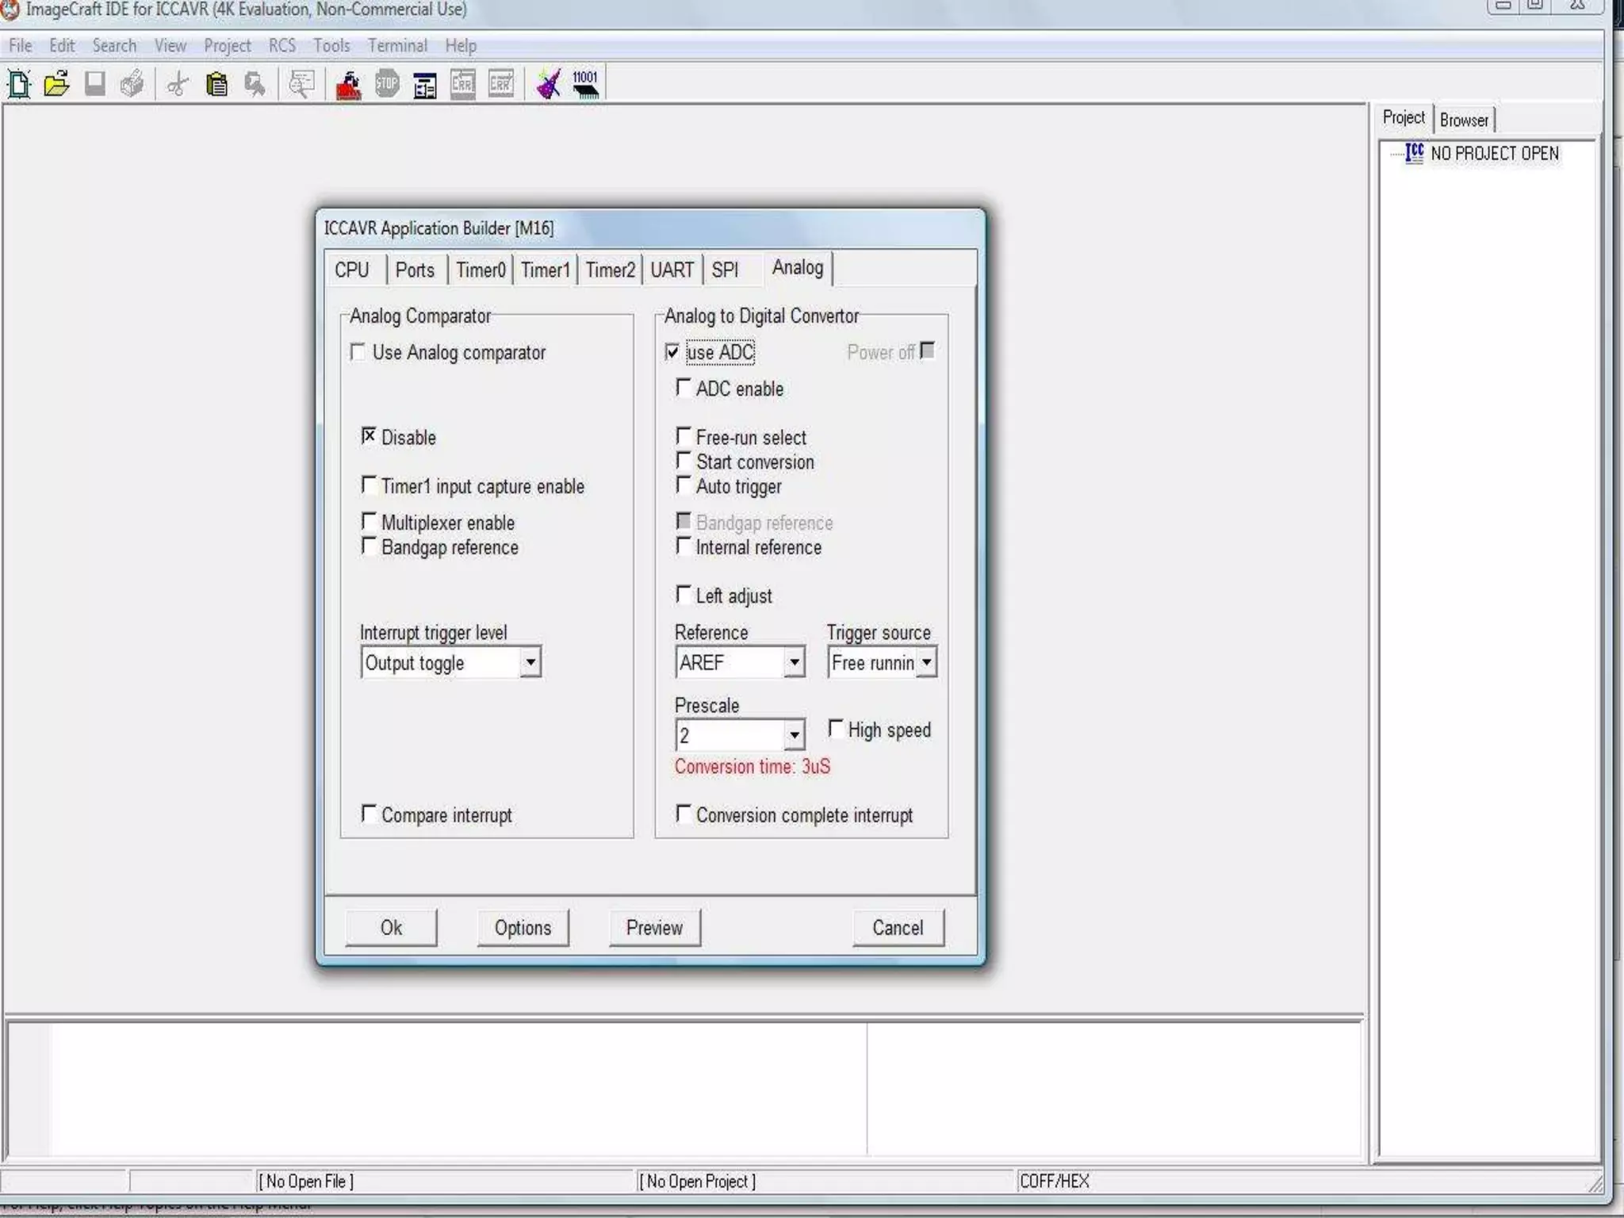Switch to the Timer0 tab
The image size is (1624, 1218).
(x=481, y=270)
